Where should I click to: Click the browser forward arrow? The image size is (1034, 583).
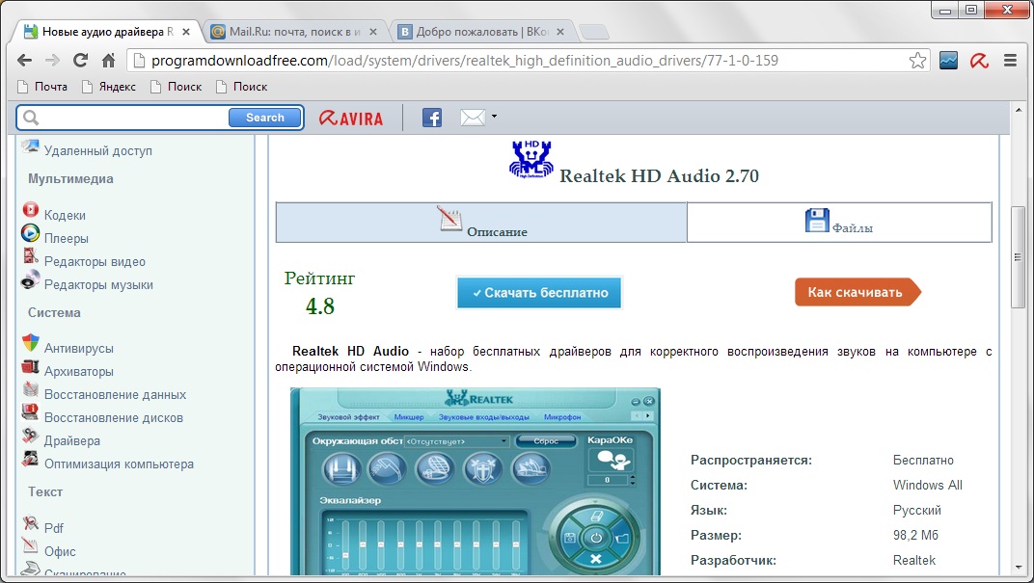click(x=52, y=61)
